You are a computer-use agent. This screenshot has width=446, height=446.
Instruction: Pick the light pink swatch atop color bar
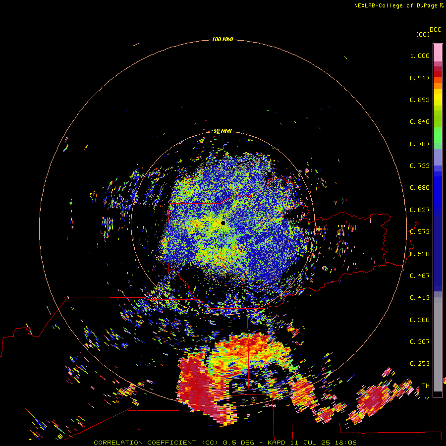(438, 53)
